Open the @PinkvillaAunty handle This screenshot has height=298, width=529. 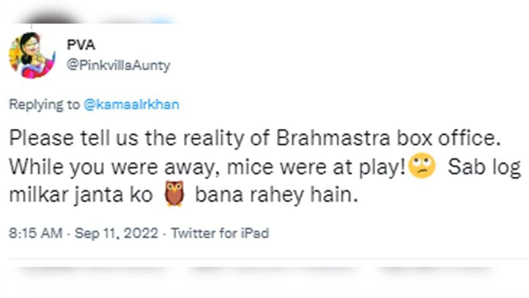pos(118,65)
